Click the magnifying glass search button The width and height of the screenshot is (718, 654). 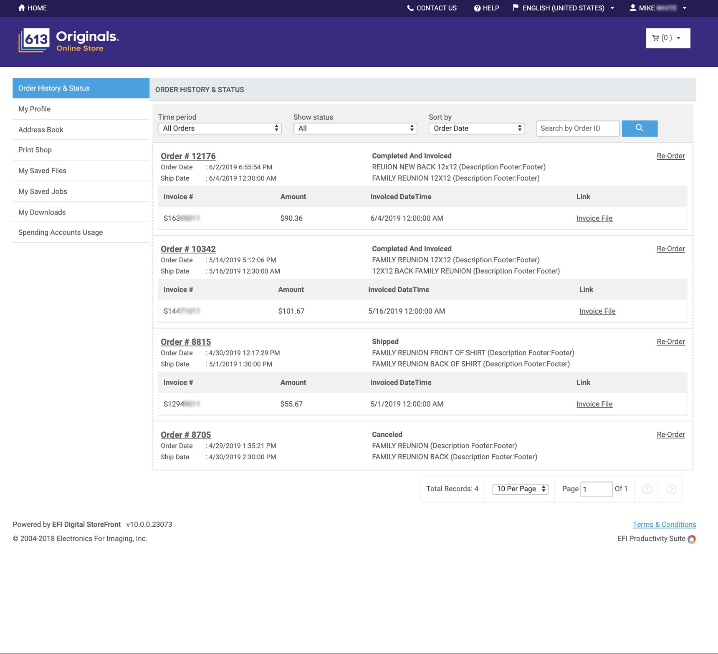click(639, 128)
